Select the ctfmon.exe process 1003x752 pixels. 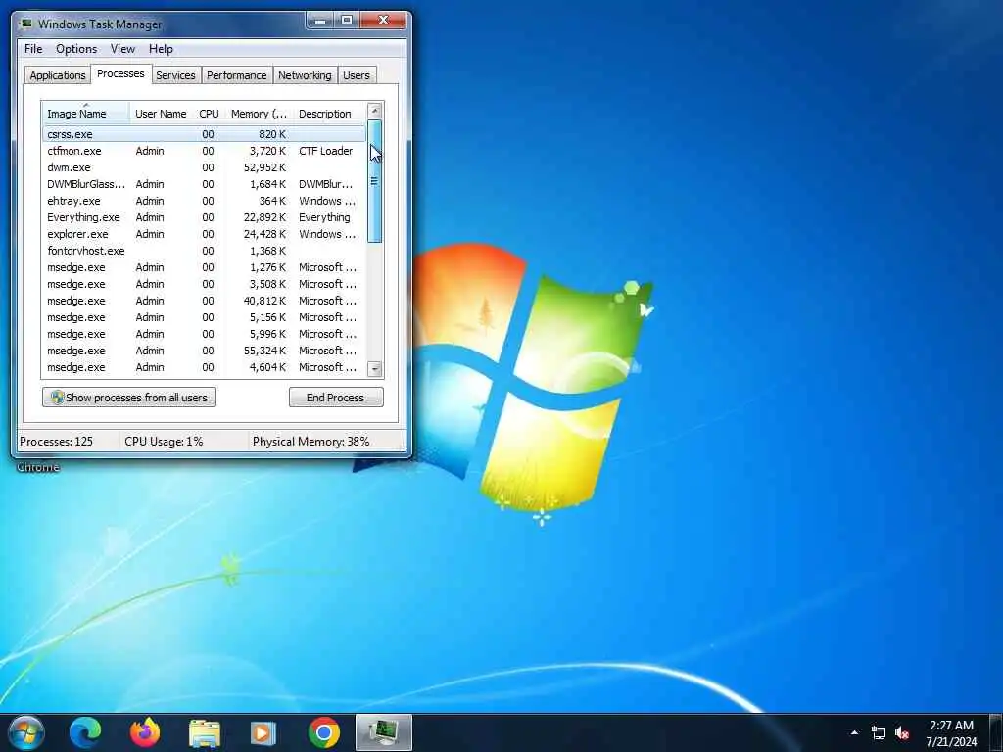click(x=204, y=151)
